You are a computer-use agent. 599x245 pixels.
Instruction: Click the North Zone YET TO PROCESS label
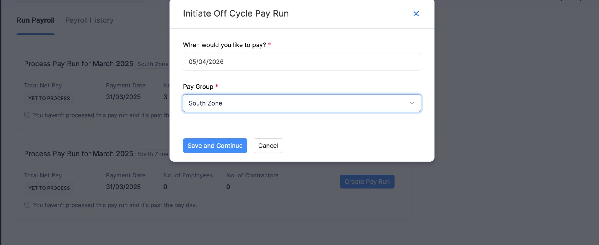[49, 188]
